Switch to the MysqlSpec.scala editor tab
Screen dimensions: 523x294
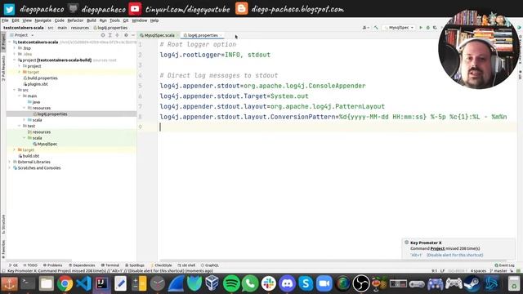point(159,35)
